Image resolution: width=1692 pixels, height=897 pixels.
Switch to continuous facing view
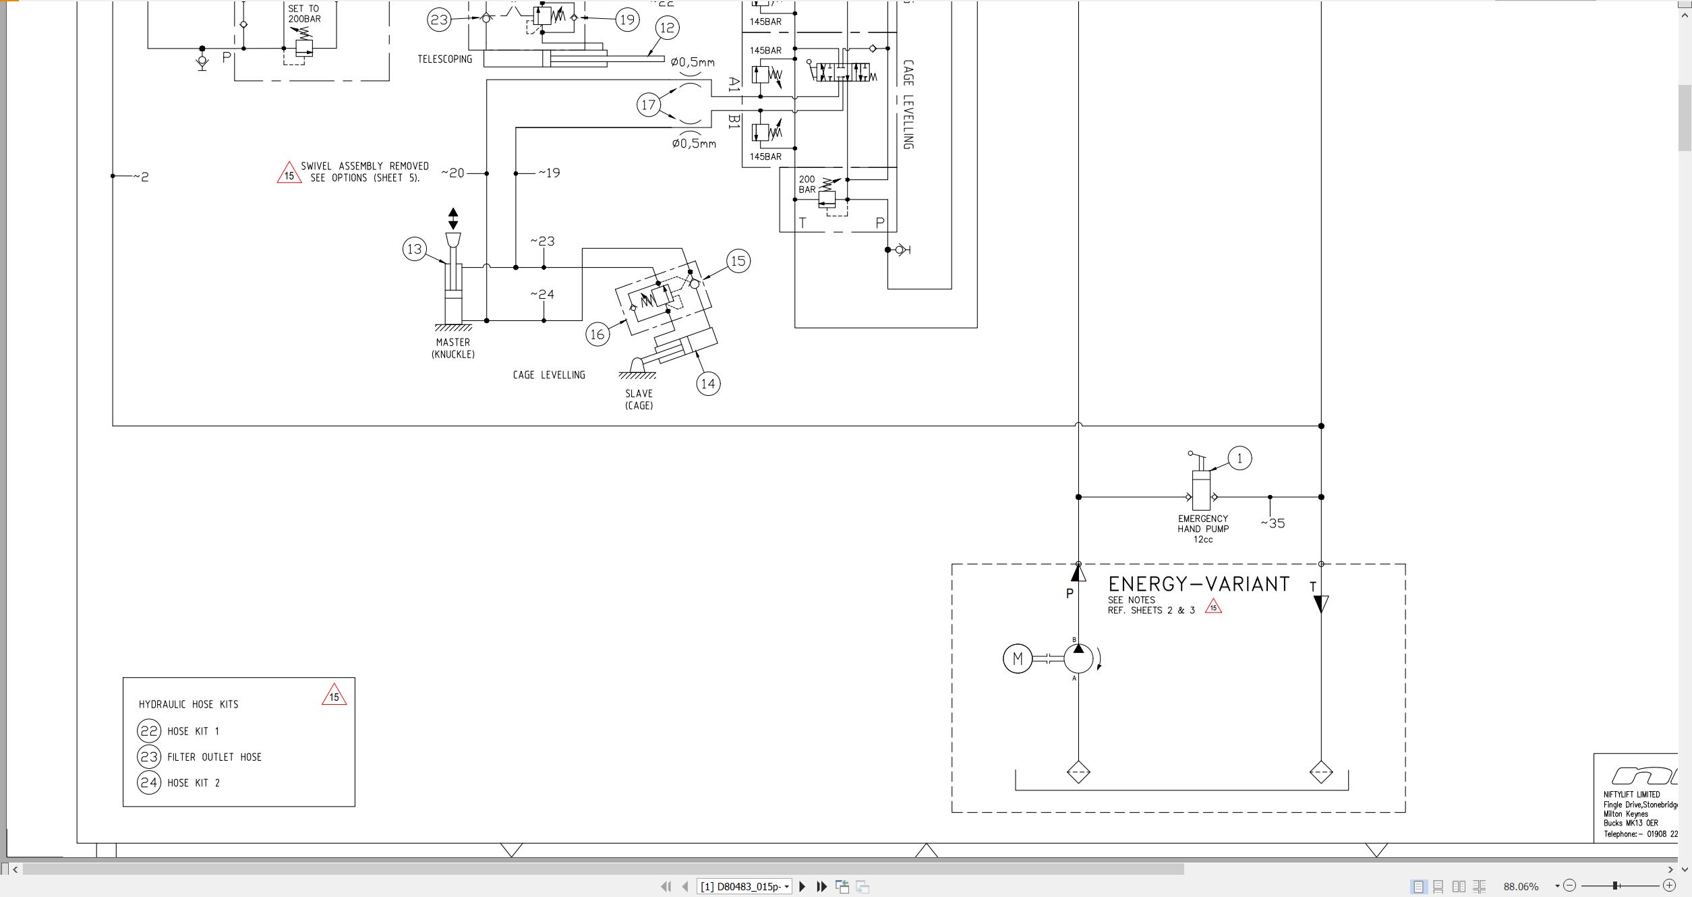coord(1480,886)
